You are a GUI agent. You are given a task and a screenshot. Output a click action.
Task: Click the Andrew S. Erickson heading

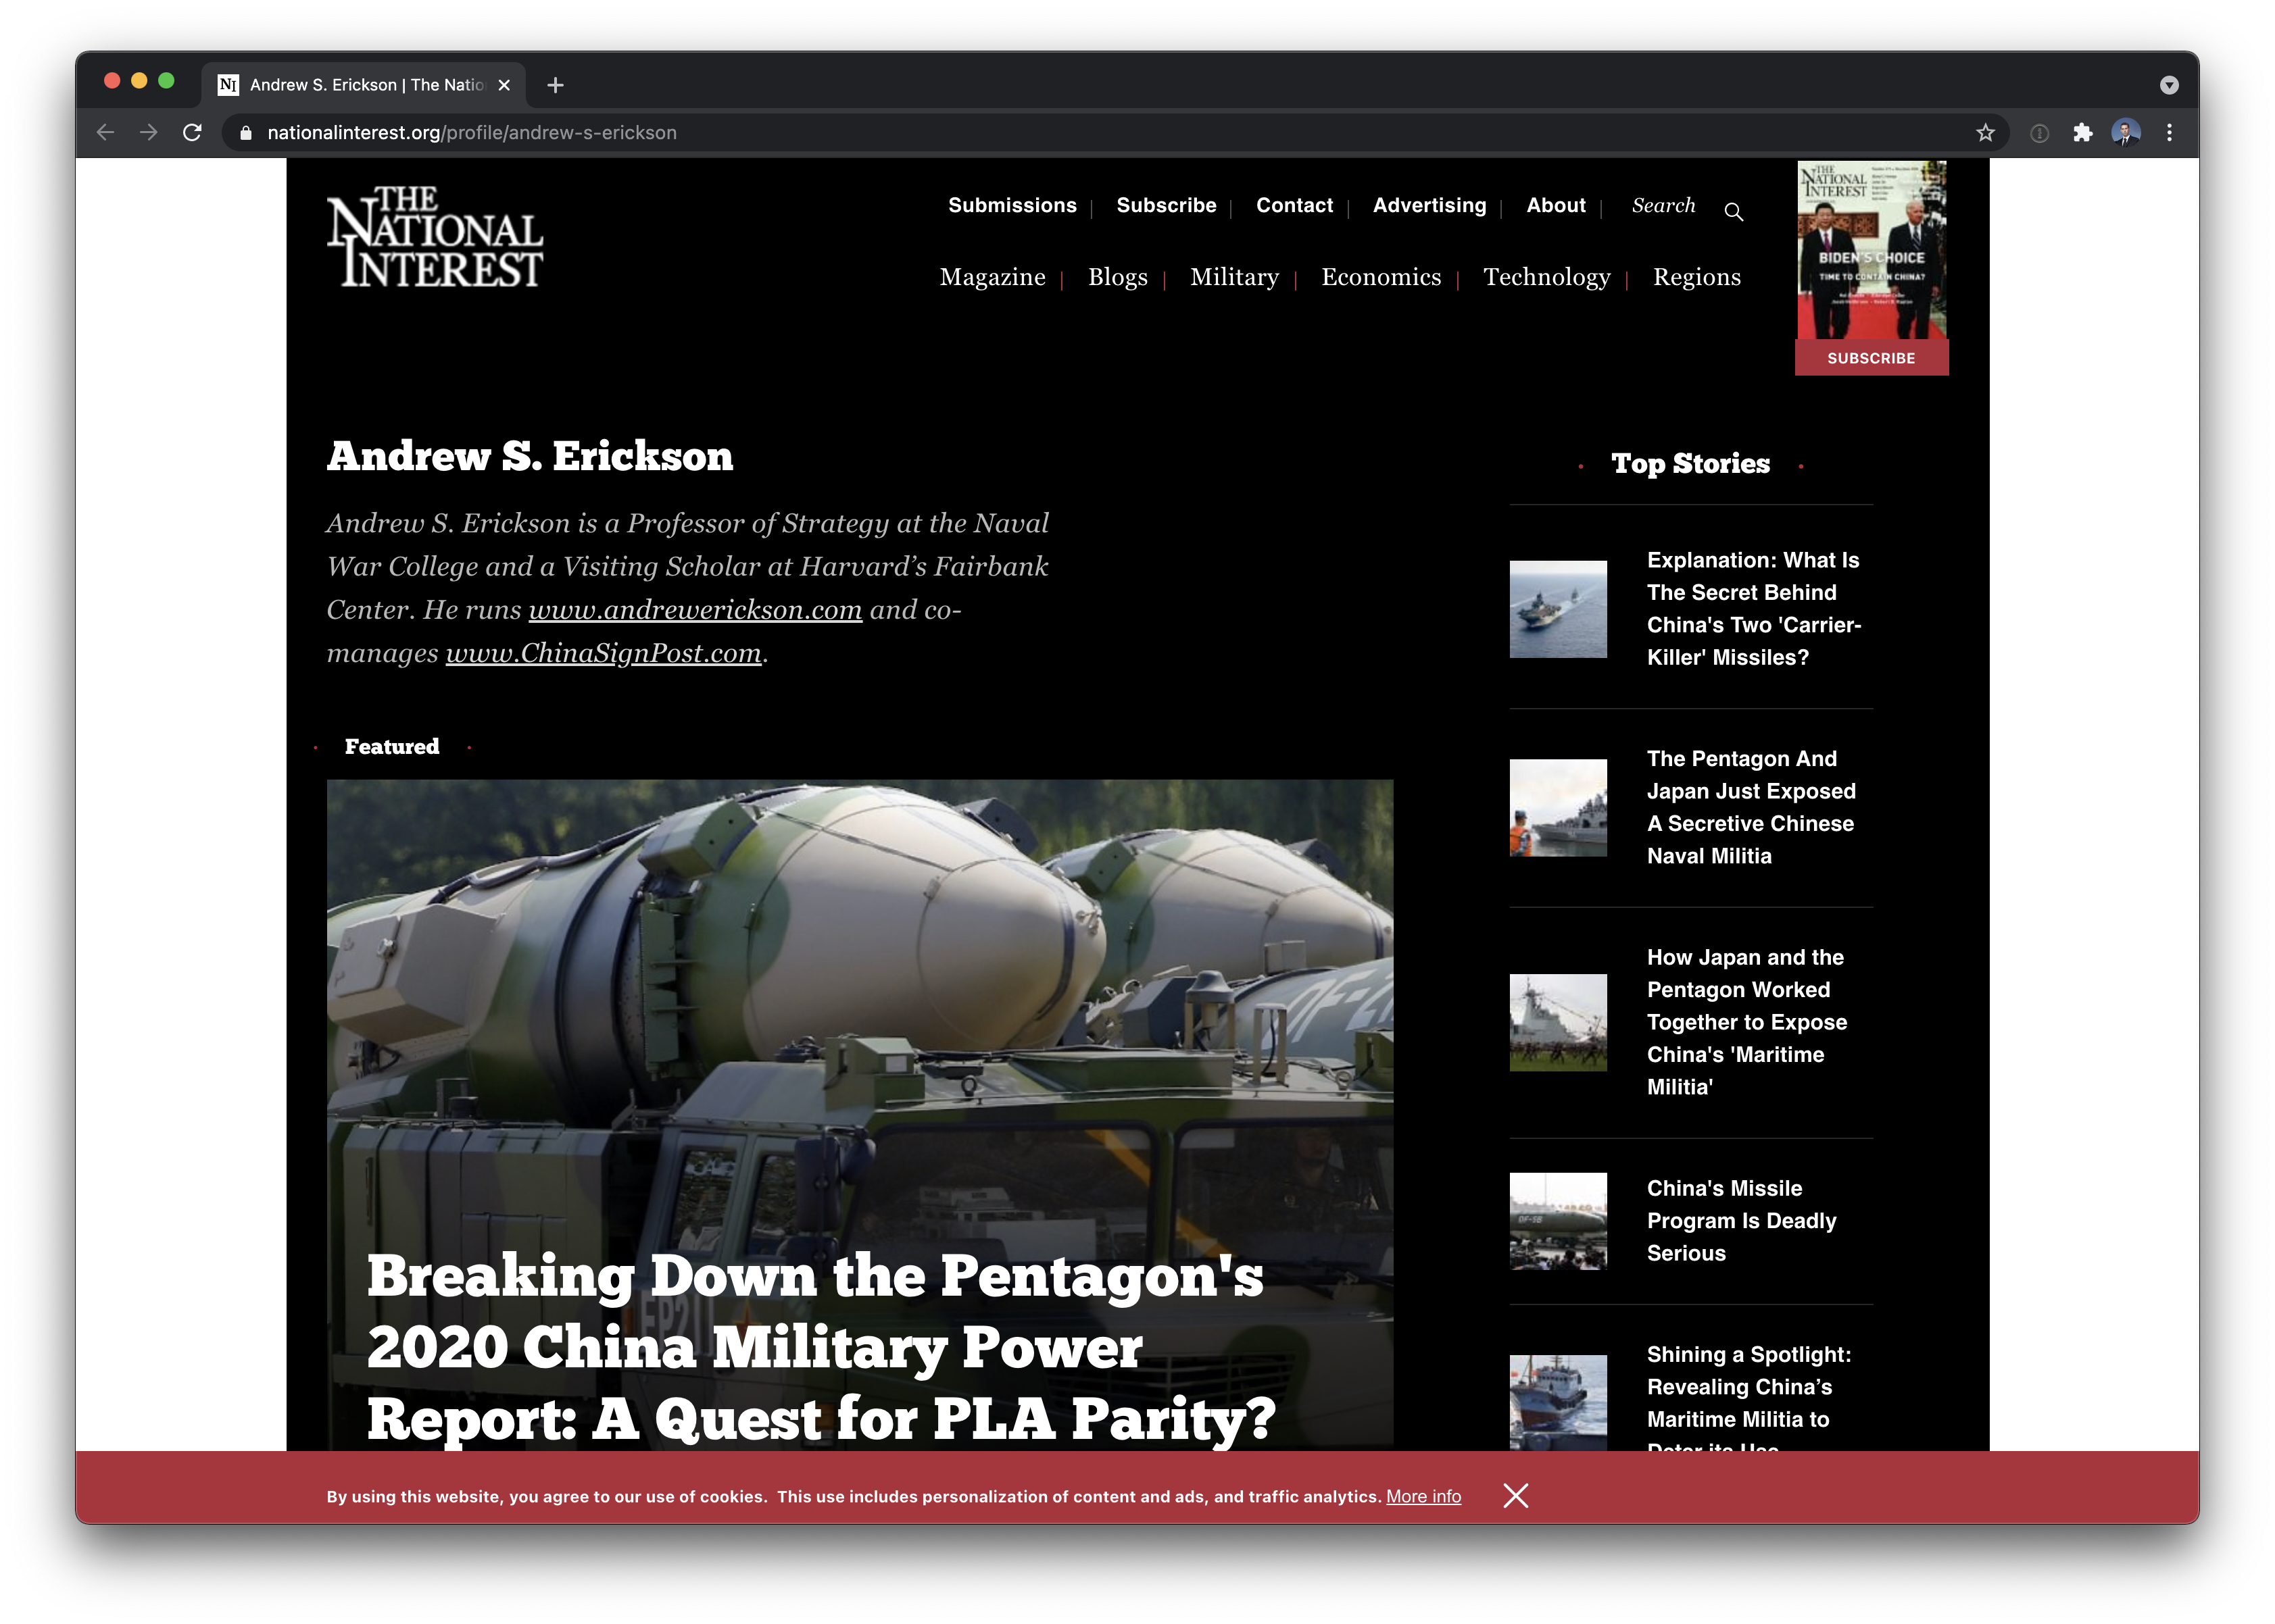(531, 456)
